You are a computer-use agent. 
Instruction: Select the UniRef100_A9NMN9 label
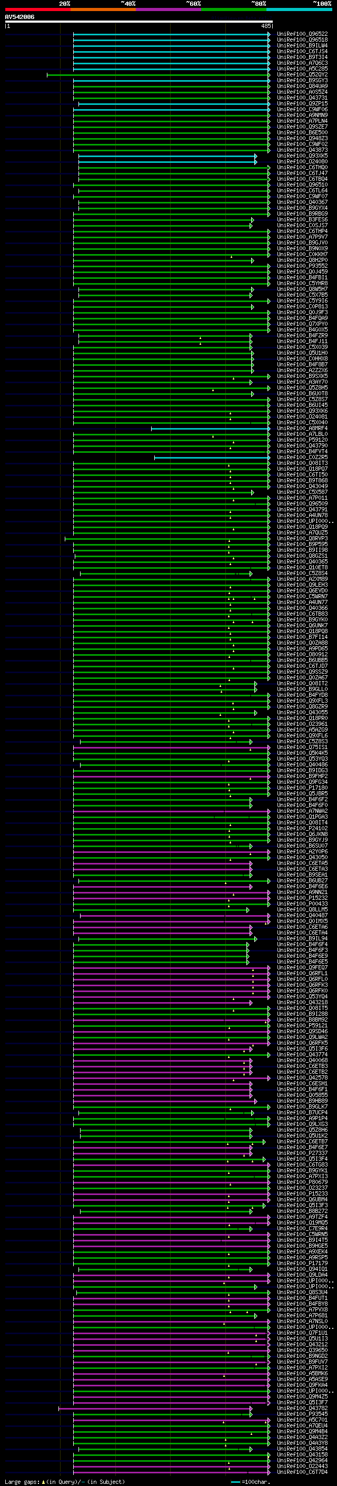(302, 115)
